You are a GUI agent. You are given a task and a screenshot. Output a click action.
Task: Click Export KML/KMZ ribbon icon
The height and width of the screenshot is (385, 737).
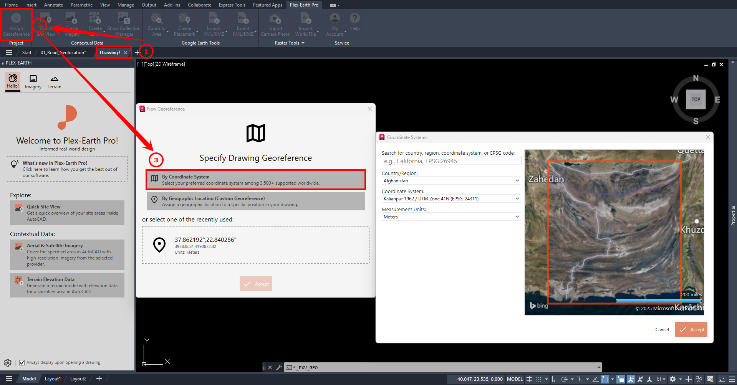point(243,25)
